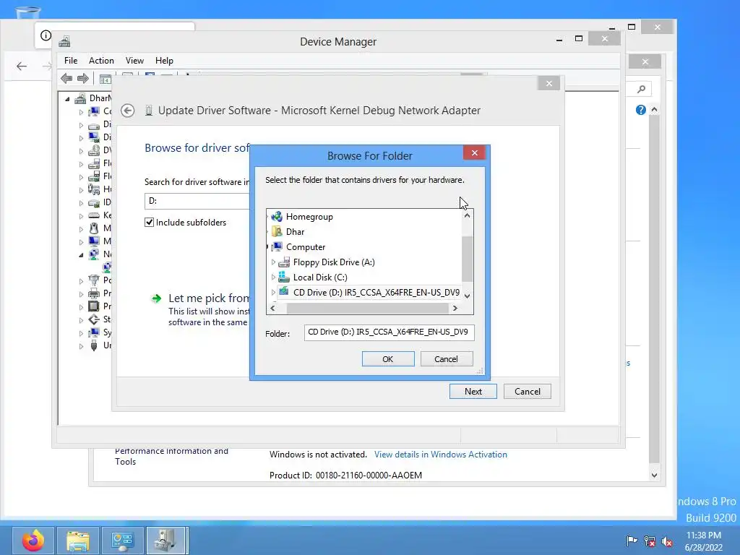Click the info icon in browser address bar
Screen dimensions: 740x555
(46, 35)
